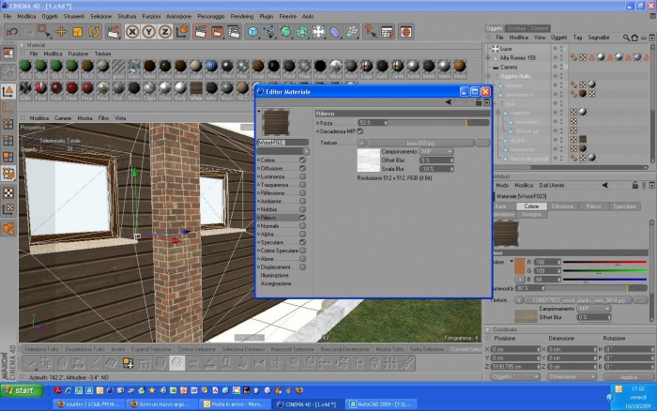Open the Oggetto dropdown in Coordinate panel

point(515,376)
